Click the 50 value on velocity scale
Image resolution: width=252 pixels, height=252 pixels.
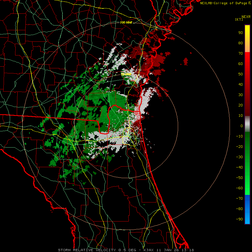click(241, 74)
